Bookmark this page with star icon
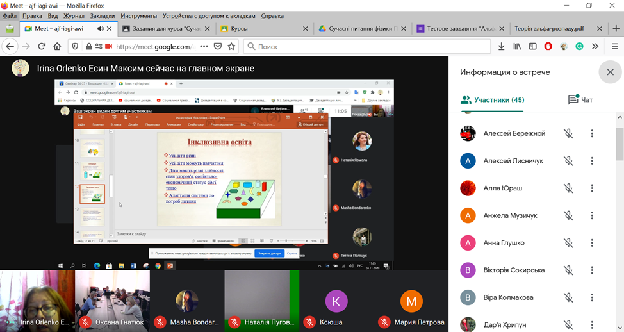The width and height of the screenshot is (624, 332). tap(231, 46)
